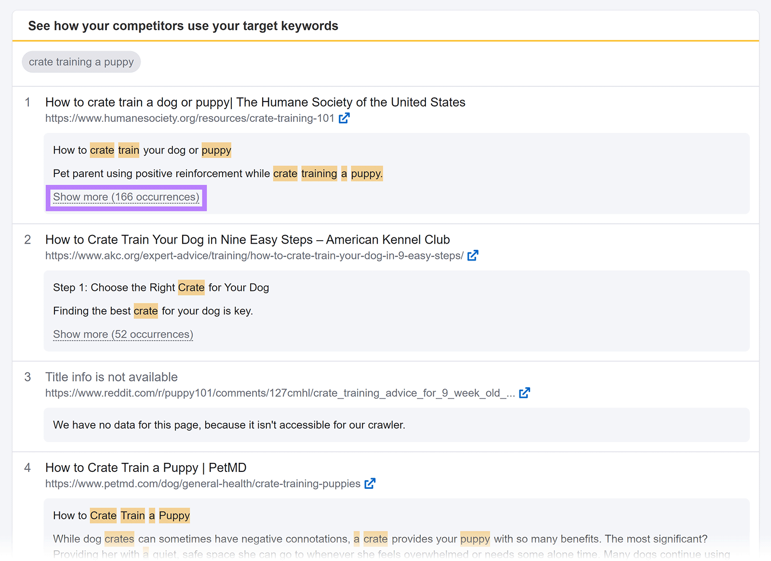
Task: Open the humanesociety.org crate-training-101 URL
Action: pos(190,118)
